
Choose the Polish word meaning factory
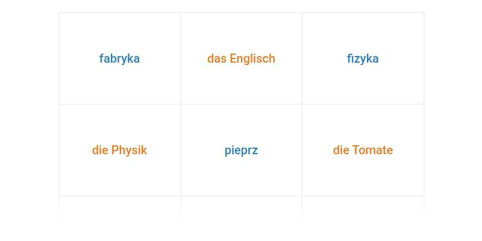point(119,58)
